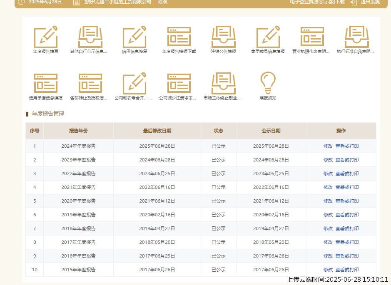Click 查看或打印 for 2024年年度报告
Image resolution: width=391 pixels, height=285 pixels.
coord(347,146)
